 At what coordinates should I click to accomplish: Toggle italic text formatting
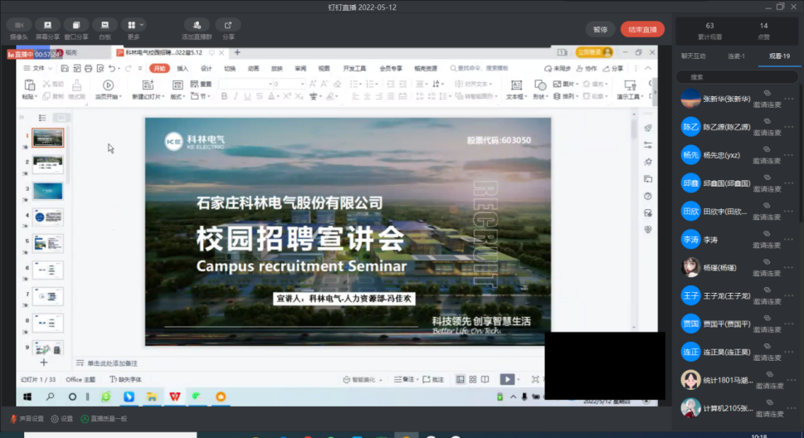(x=235, y=96)
